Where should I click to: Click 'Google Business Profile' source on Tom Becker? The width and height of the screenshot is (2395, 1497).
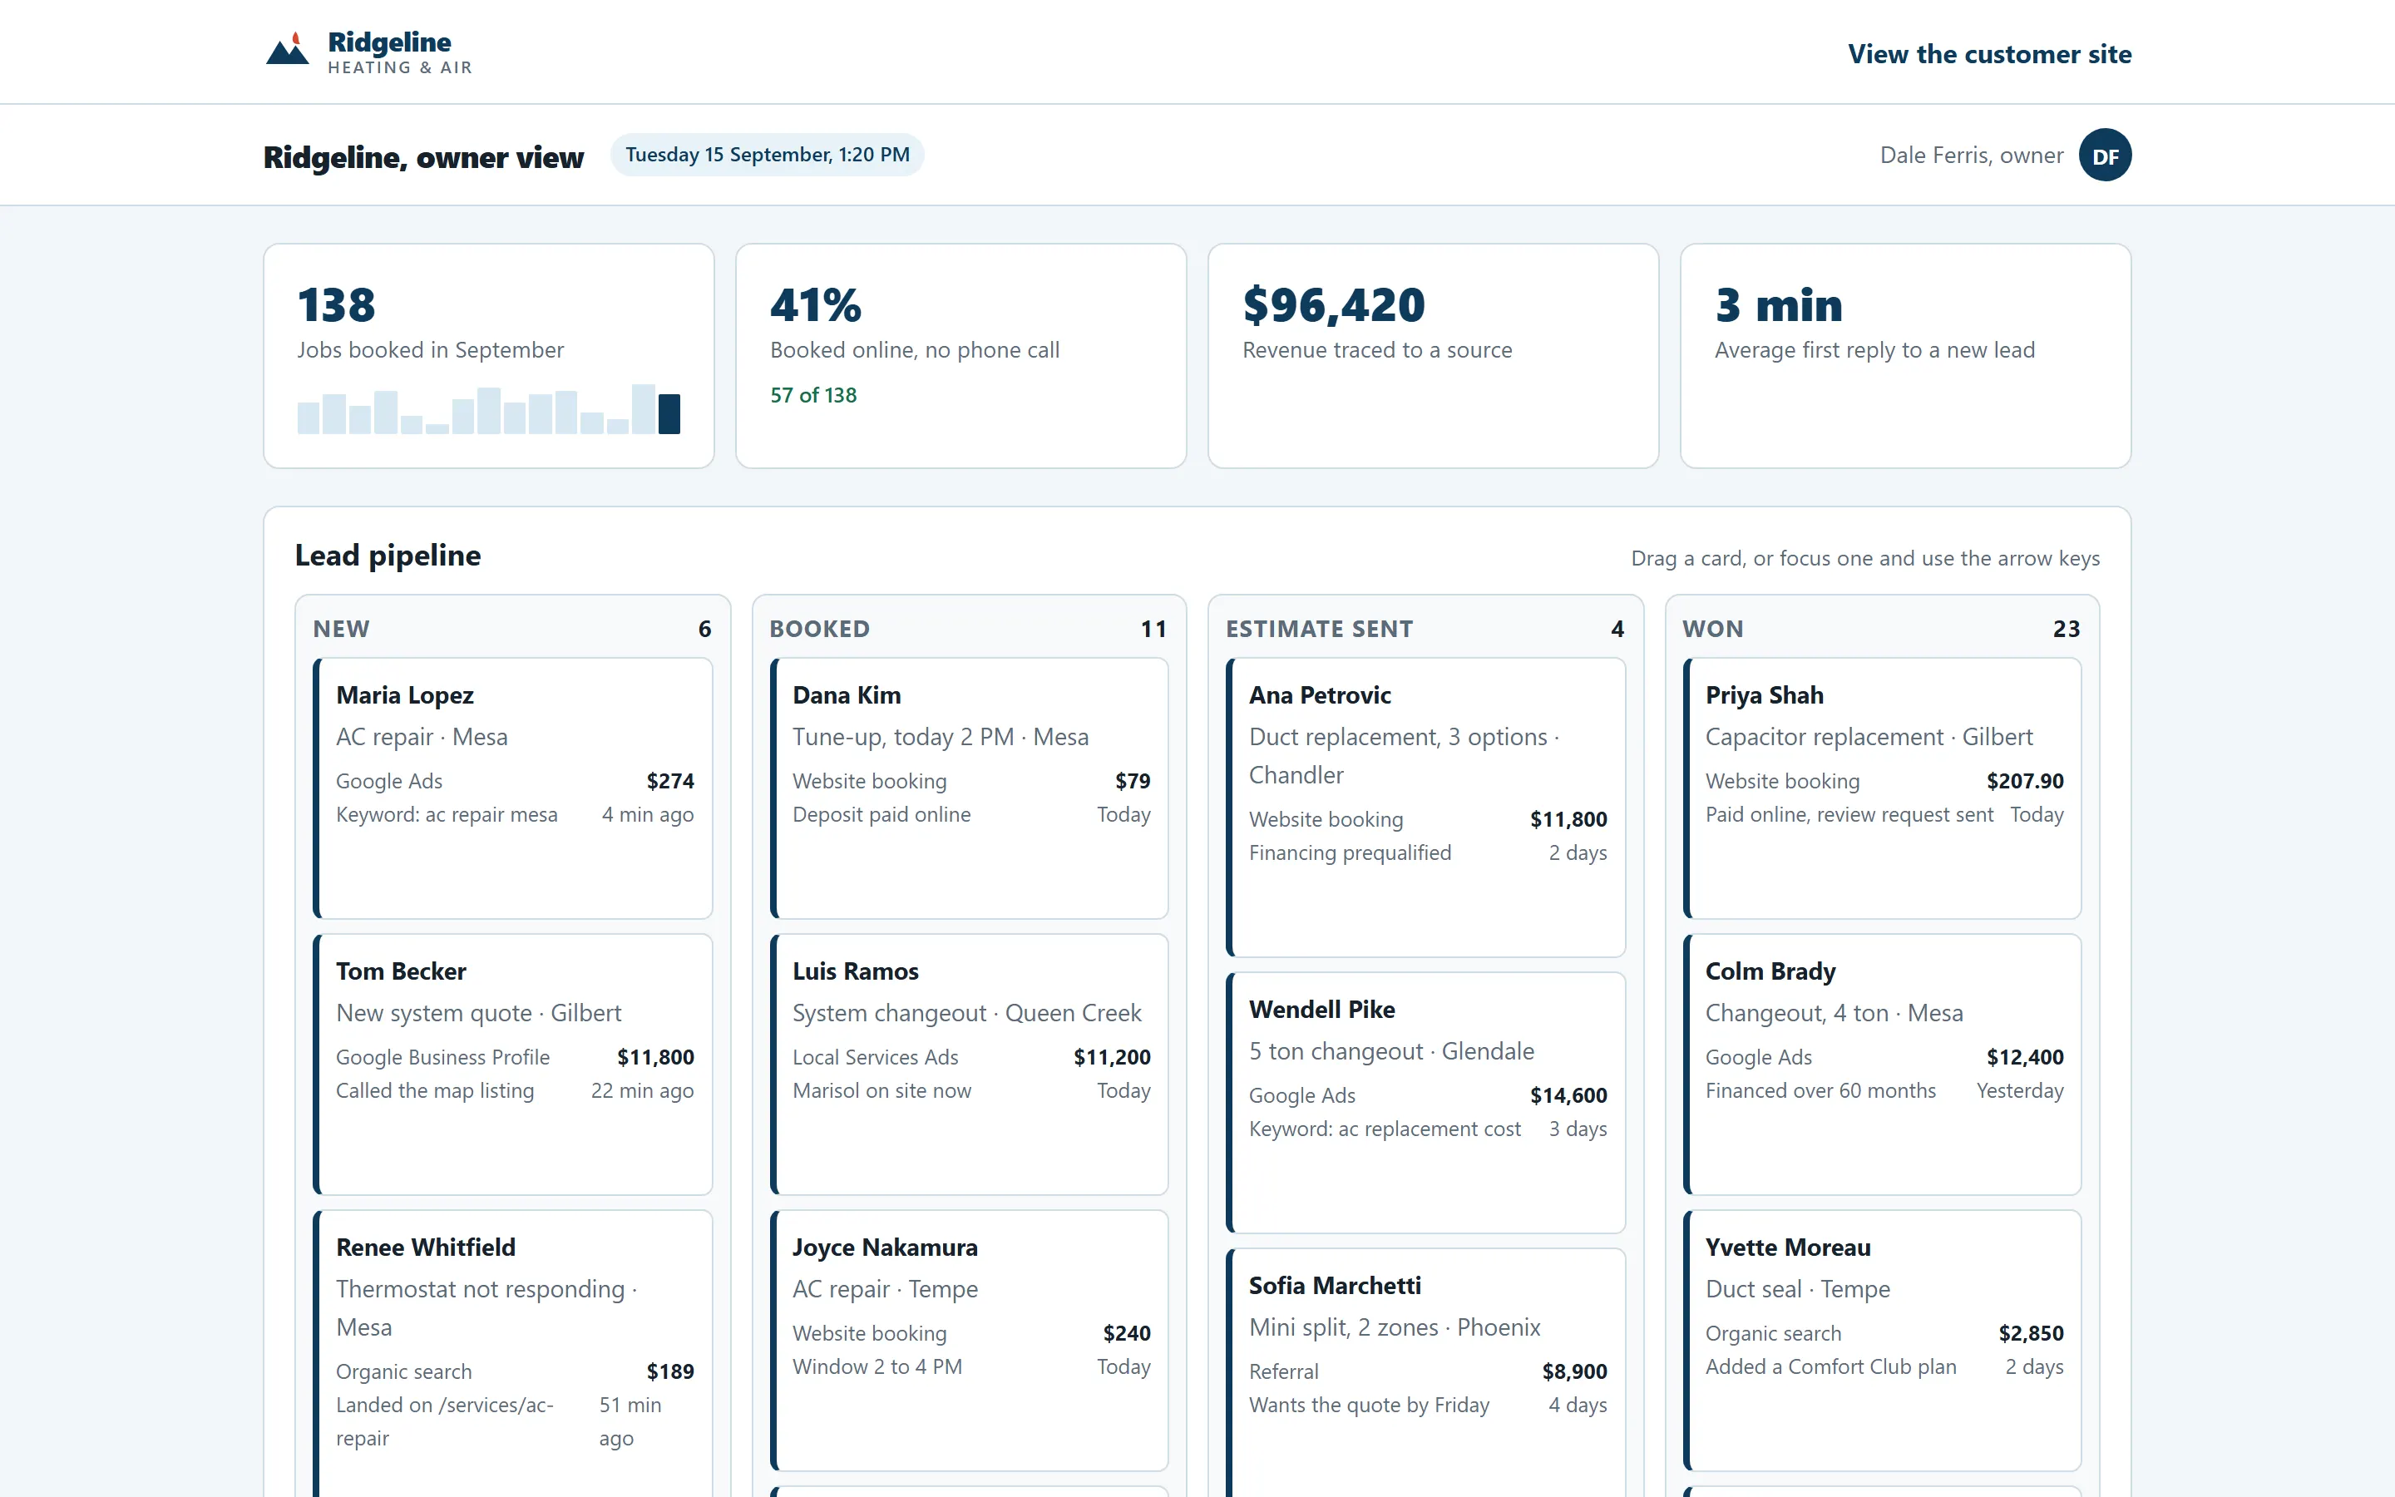click(442, 1056)
